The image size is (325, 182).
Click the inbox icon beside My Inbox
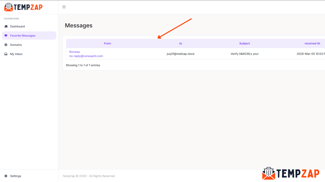click(6, 54)
